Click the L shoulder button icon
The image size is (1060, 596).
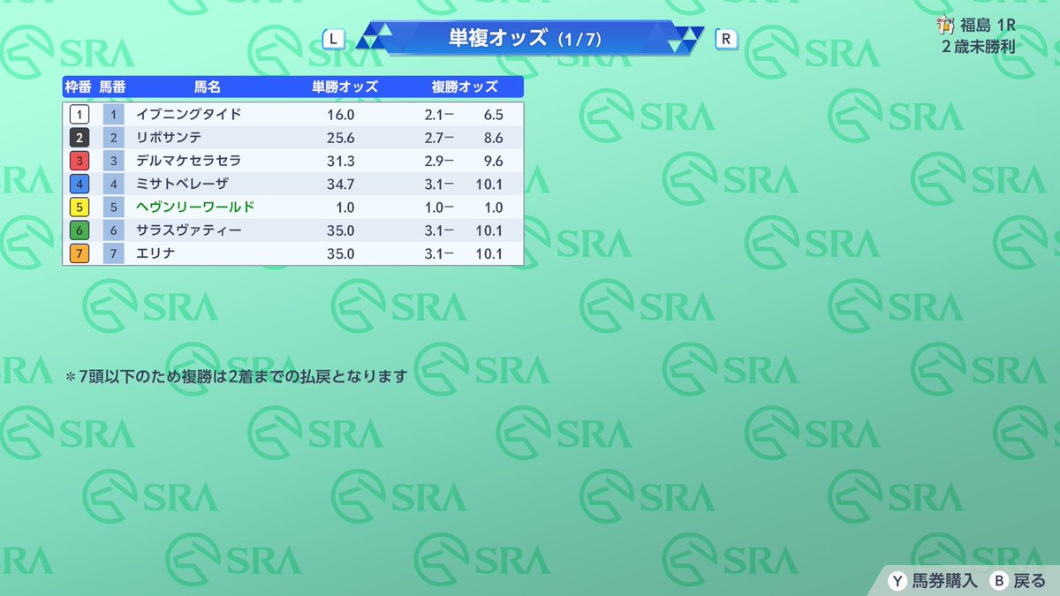pyautogui.click(x=334, y=39)
